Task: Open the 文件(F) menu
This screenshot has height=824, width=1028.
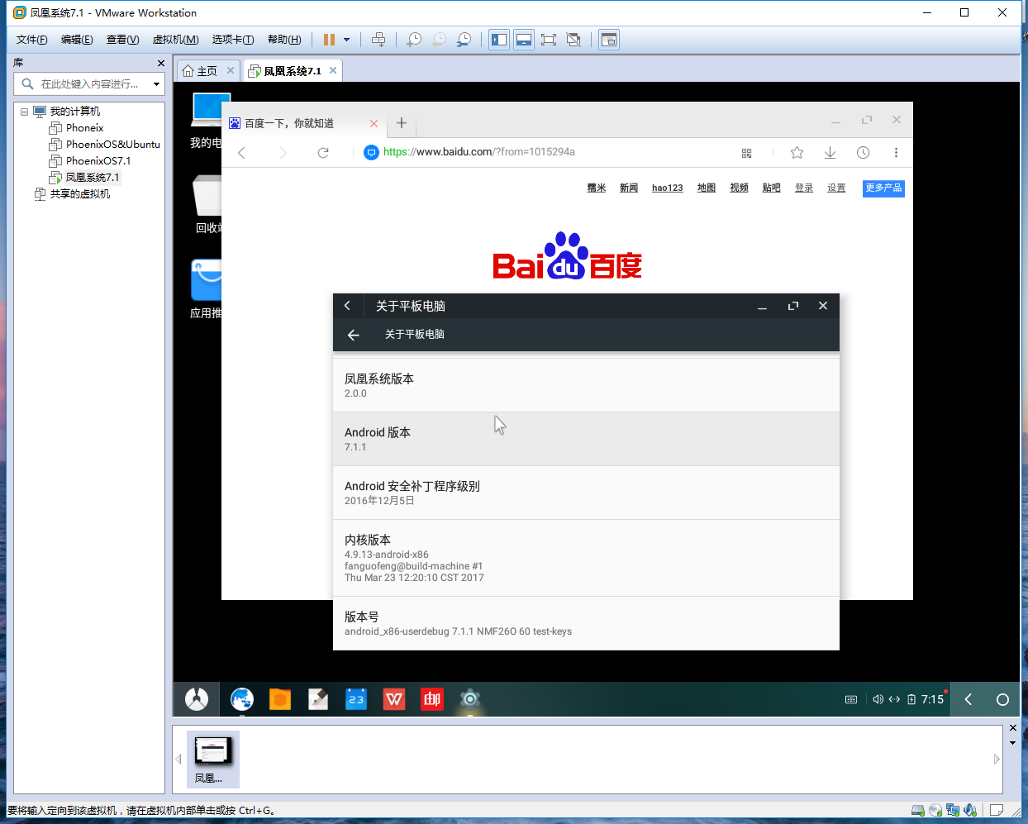Action: coord(31,40)
